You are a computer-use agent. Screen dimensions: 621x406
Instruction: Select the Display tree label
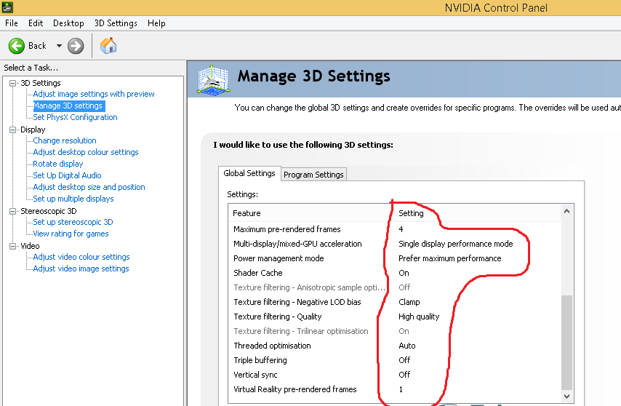(x=33, y=130)
